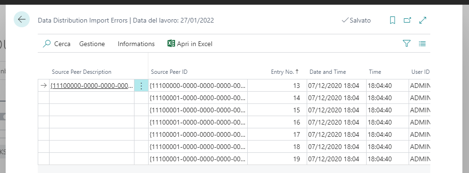Click the Salvato saved indicator

(356, 20)
